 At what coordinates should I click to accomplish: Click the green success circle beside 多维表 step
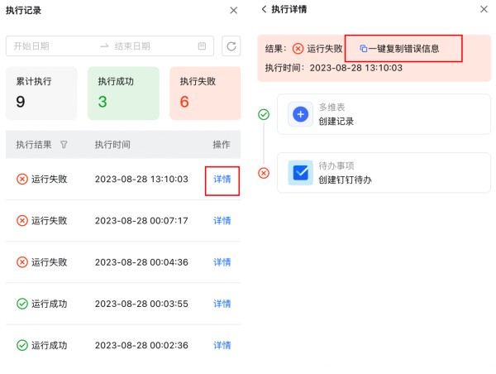264,114
